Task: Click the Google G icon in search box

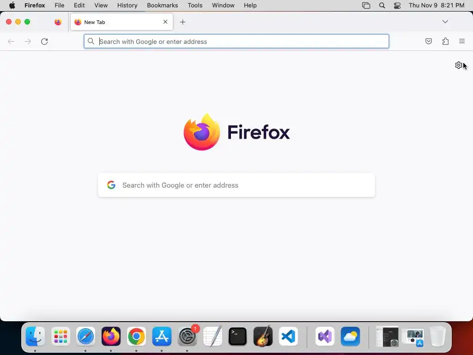Action: tap(111, 185)
